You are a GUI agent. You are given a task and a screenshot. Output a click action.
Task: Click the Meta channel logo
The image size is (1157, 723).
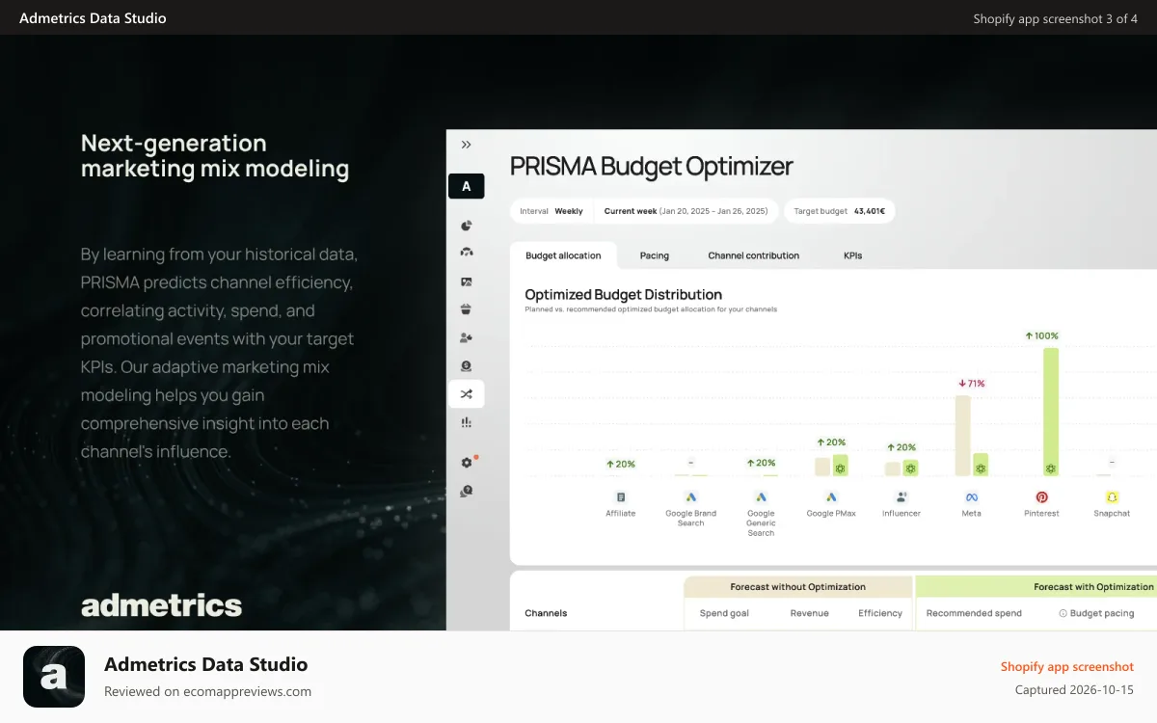tap(972, 497)
